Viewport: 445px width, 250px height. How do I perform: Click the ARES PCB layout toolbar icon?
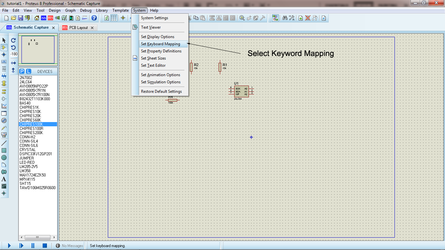tap(50, 18)
